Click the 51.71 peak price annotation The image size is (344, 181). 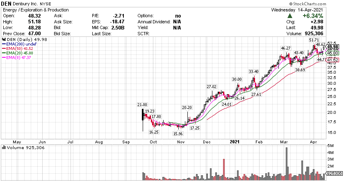[x=314, y=40]
